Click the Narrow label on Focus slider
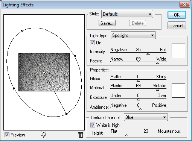192x141 pixels. (117, 59)
